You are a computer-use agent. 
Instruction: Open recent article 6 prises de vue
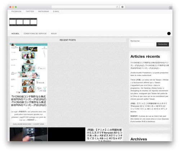click(x=149, y=119)
